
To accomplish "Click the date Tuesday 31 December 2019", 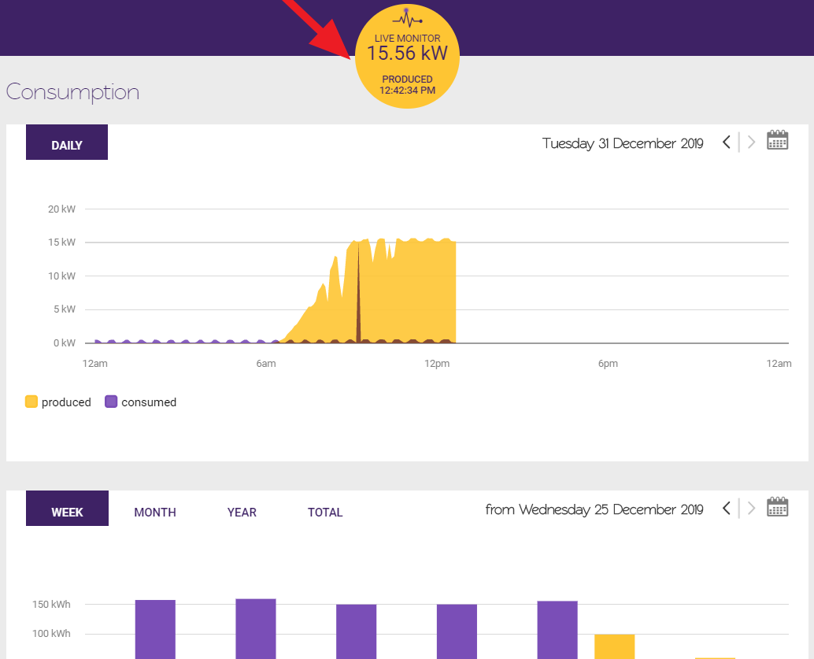I will 623,143.
